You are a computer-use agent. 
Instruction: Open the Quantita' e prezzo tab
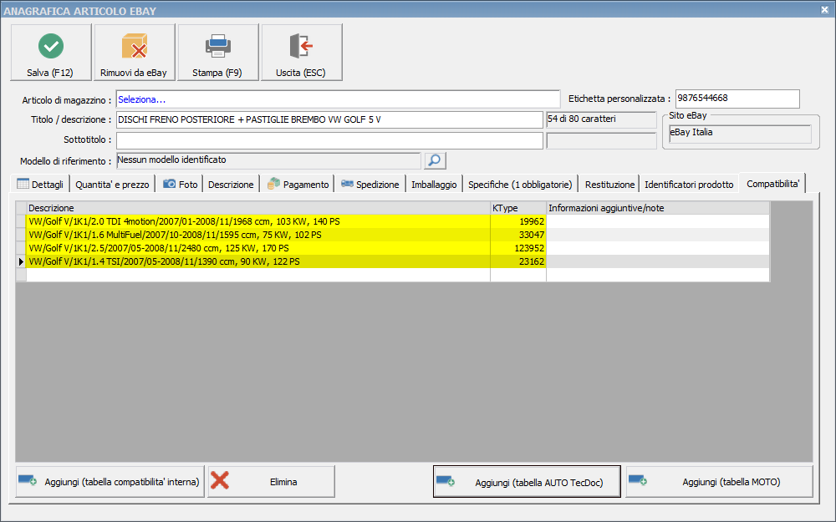(113, 185)
